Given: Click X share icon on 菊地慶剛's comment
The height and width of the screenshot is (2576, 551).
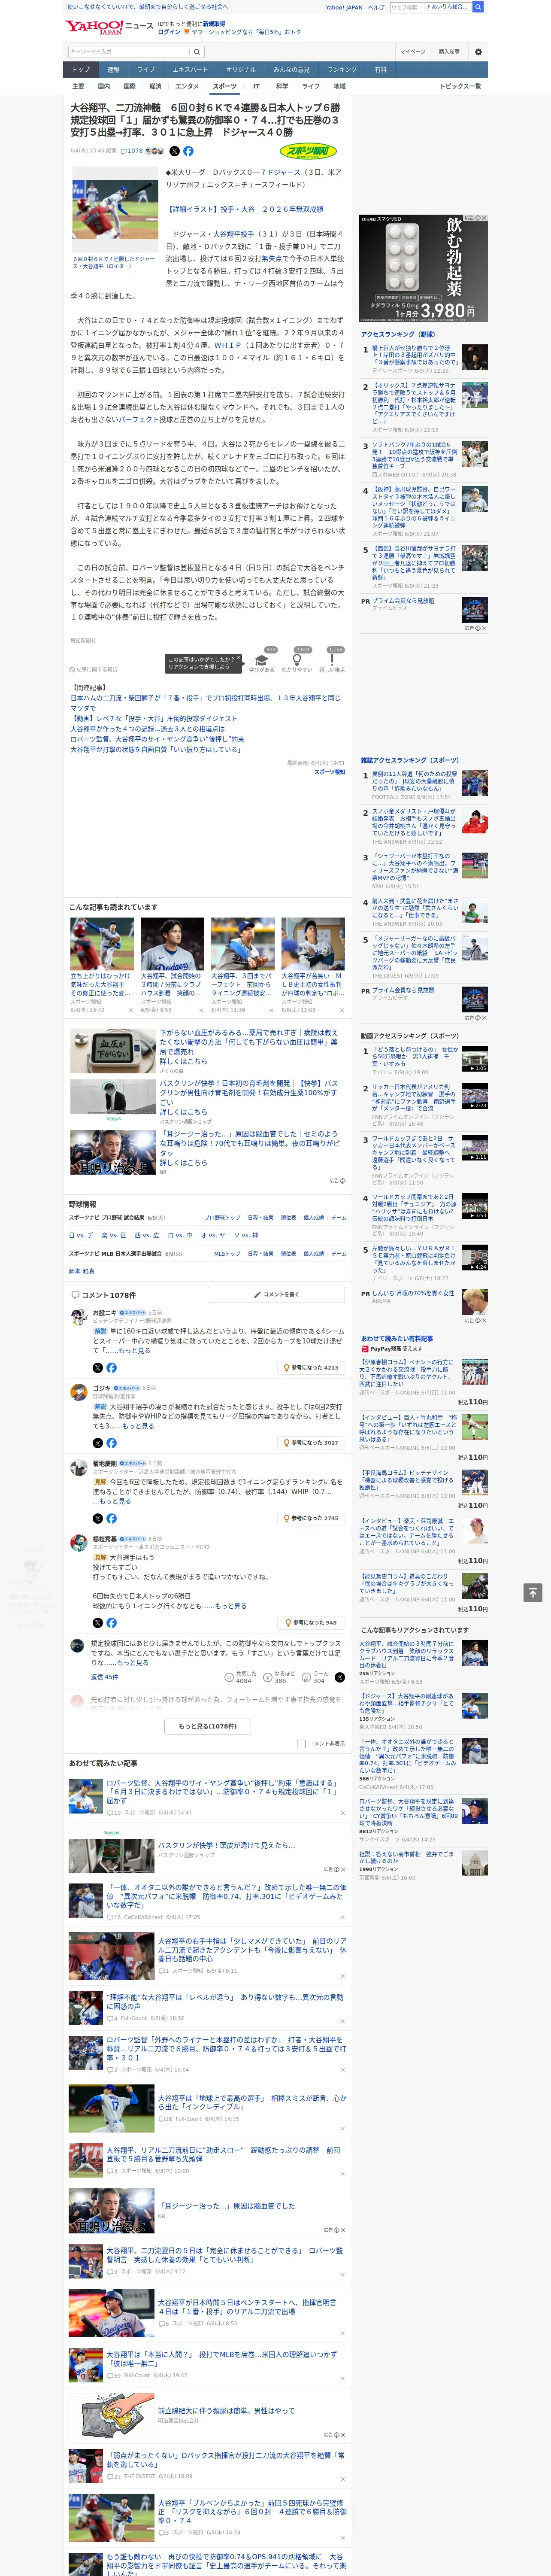Looking at the screenshot, I should pos(97,1518).
